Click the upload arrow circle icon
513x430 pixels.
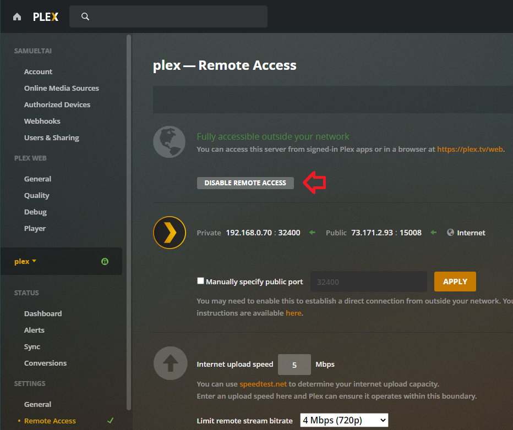point(171,363)
